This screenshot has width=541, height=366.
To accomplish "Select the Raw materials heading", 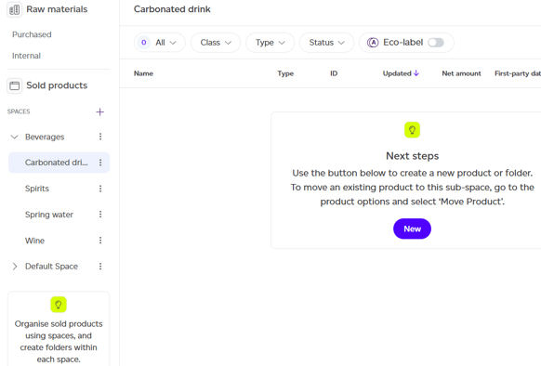I will point(57,9).
